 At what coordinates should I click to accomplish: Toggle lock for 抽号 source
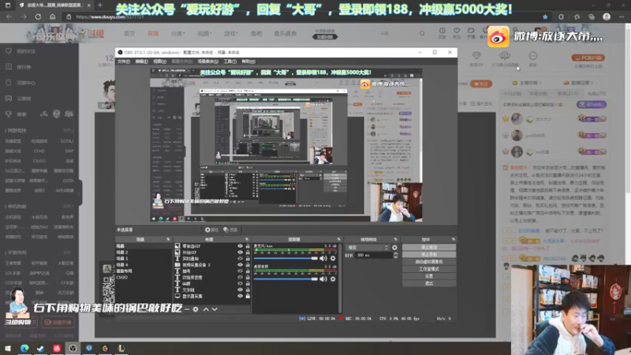248,271
